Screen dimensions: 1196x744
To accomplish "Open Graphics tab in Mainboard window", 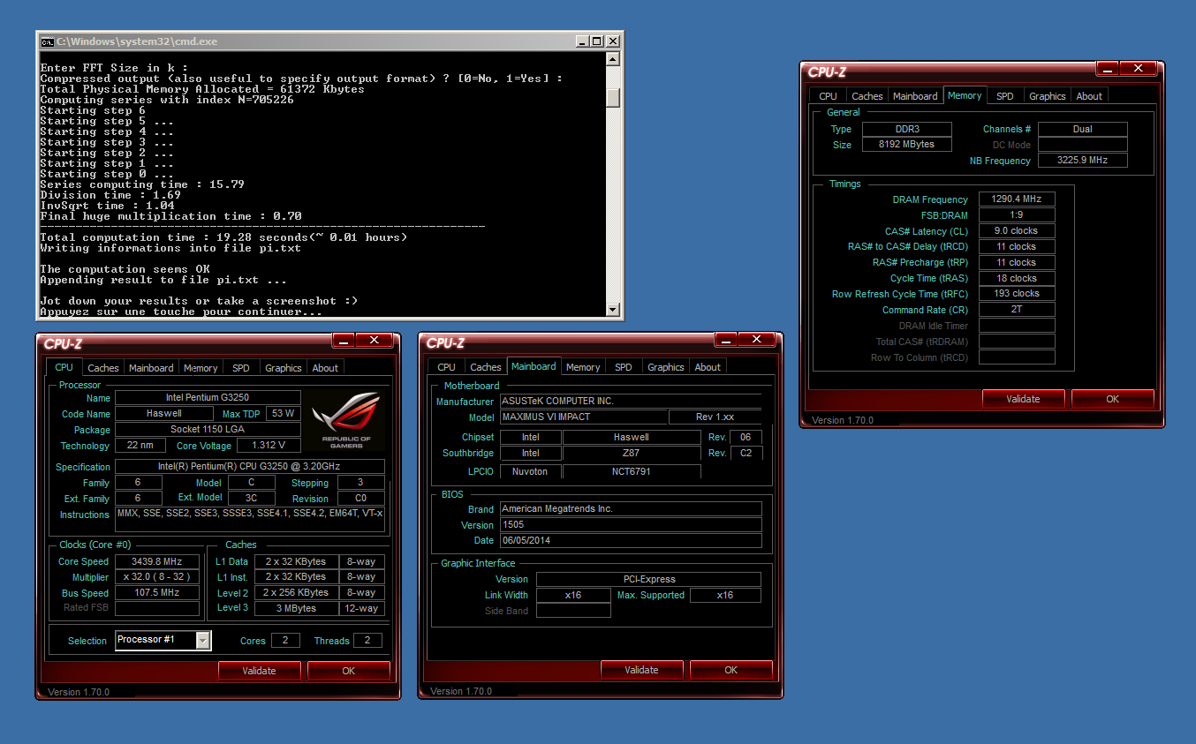I will pos(666,367).
